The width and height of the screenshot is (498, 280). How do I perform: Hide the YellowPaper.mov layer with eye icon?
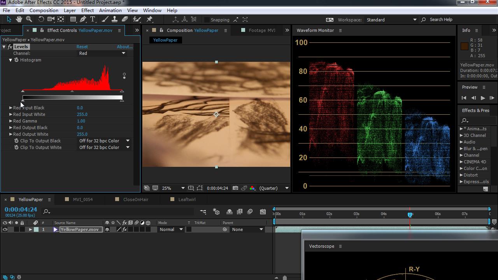5,229
